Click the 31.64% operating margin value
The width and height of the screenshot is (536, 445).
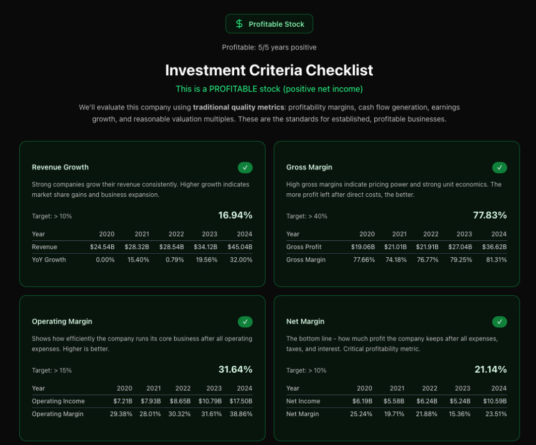tap(235, 369)
